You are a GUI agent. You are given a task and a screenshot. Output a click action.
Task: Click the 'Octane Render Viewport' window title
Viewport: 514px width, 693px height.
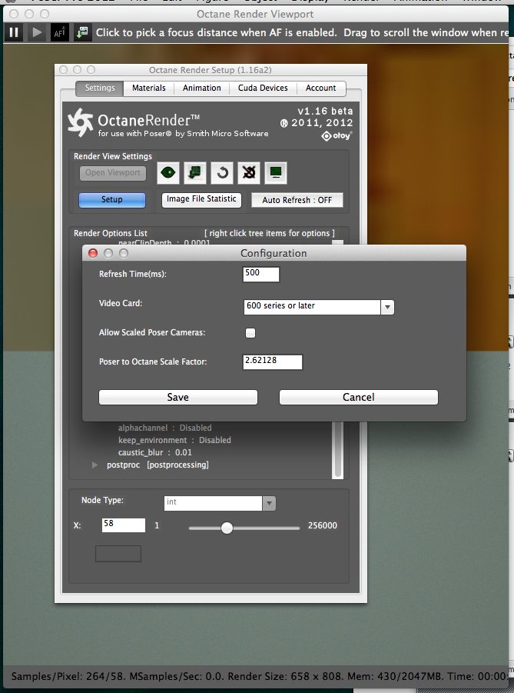(x=255, y=14)
